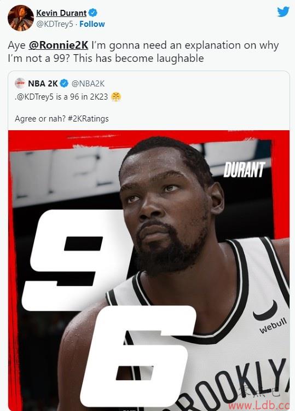Click Kevin Durant's blue verified badge

93,13
